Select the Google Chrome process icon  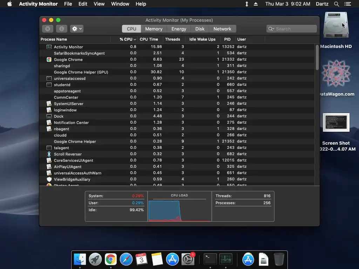(49, 60)
